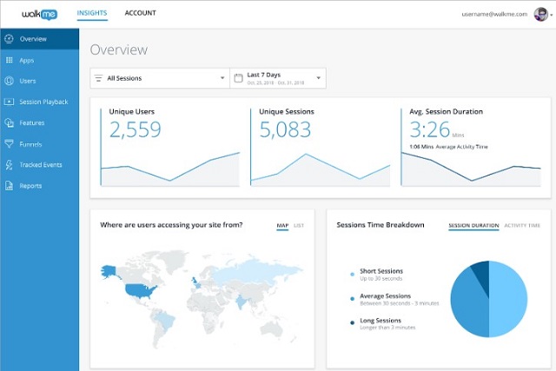Screen dimensions: 556x371
Task: Click the Apps grid icon
Action: click(x=10, y=60)
